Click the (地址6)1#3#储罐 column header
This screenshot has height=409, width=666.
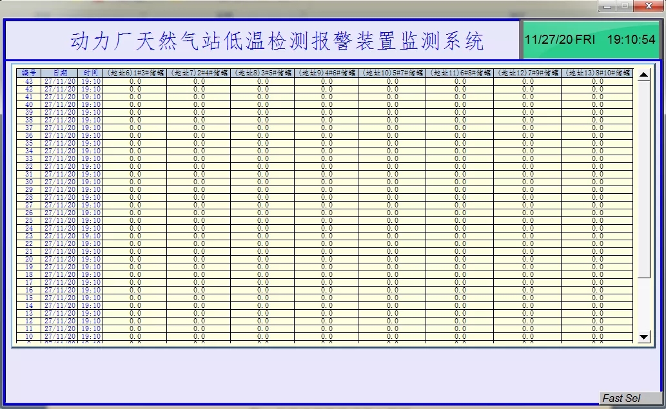135,73
